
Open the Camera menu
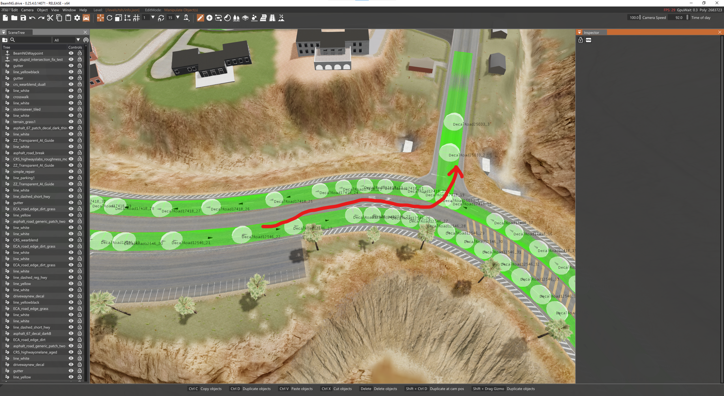[27, 10]
